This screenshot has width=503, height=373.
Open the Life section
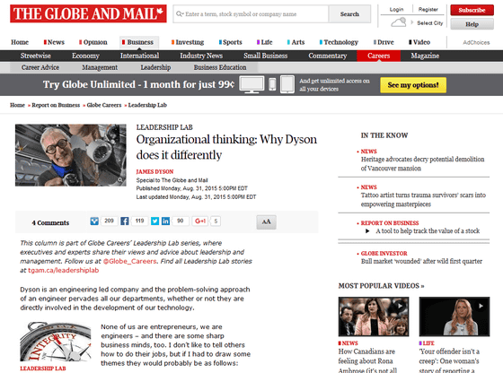click(x=265, y=42)
